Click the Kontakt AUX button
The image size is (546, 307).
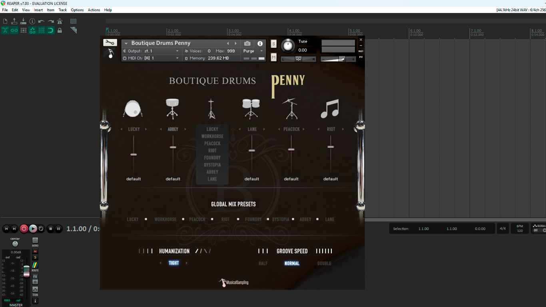tap(361, 51)
